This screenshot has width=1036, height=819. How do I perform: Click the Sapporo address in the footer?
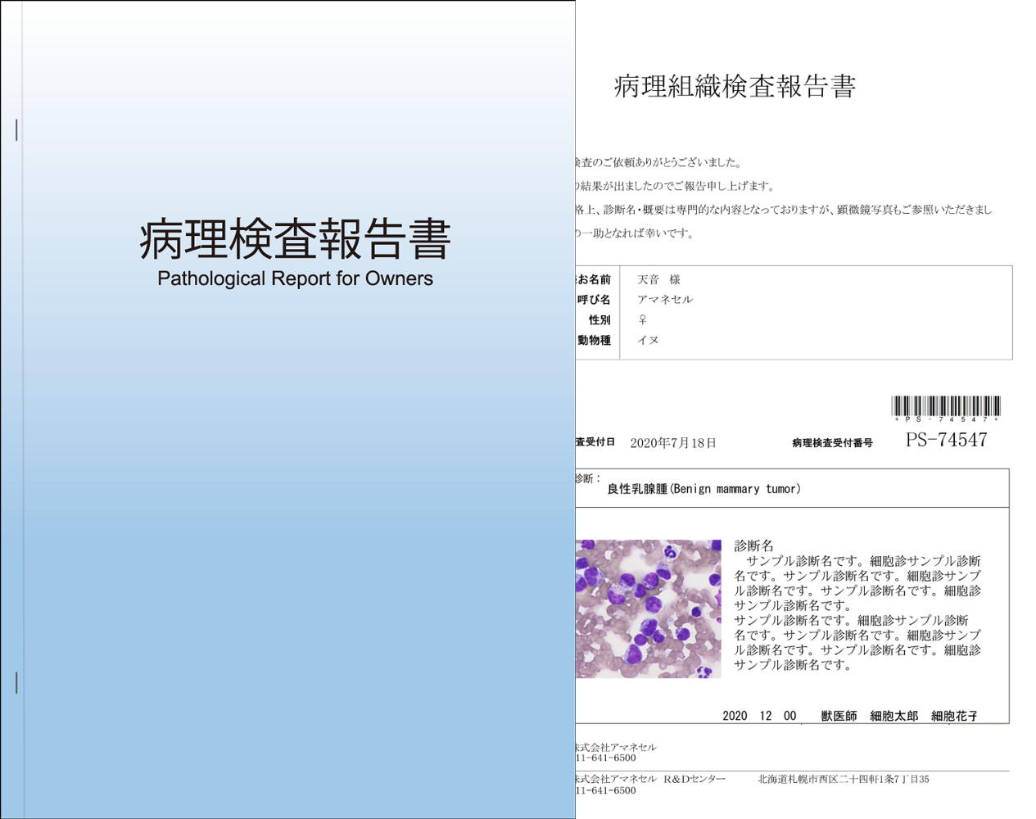[x=843, y=779]
